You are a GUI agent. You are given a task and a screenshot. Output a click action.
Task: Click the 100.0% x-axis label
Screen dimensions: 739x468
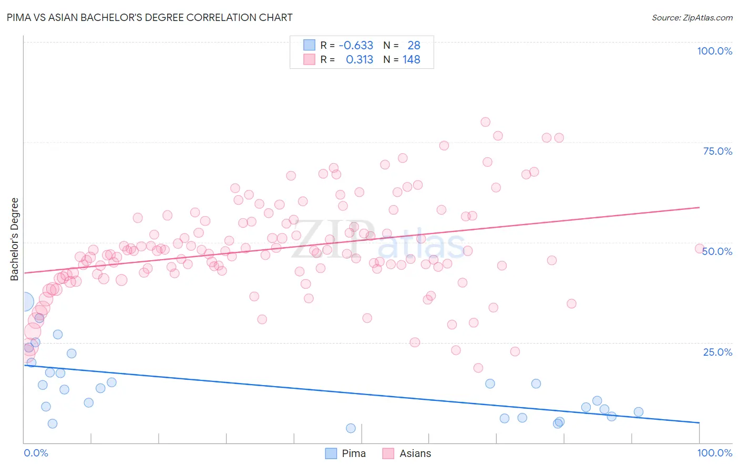tap(715, 453)
